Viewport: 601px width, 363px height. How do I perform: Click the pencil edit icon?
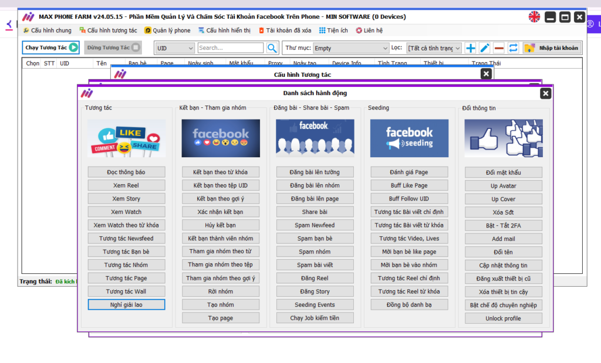point(485,48)
